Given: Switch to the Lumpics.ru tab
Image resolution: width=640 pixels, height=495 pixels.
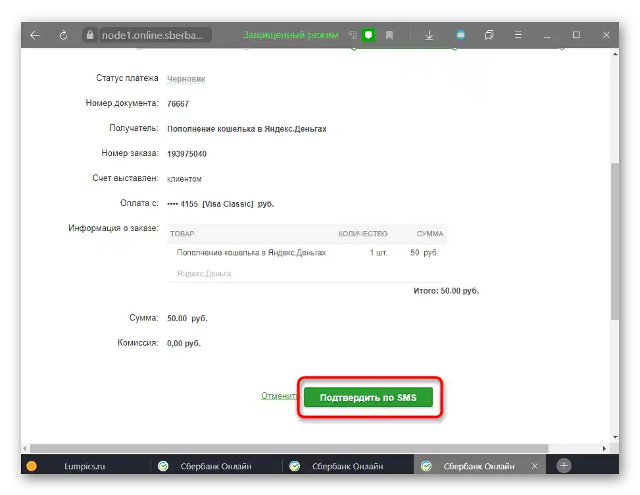Looking at the screenshot, I should [x=84, y=466].
